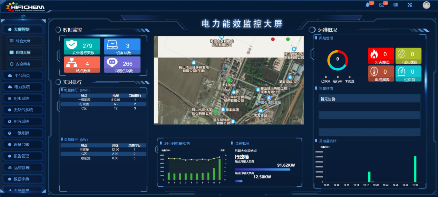Expand 报告管理 sidebar menu
This screenshot has width=438, height=197.
(x=23, y=156)
